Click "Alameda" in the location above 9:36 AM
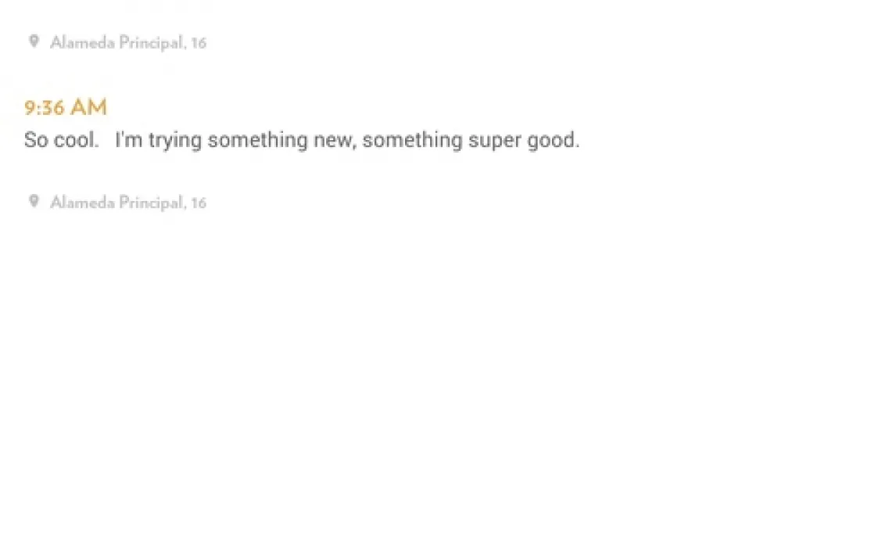 point(82,43)
